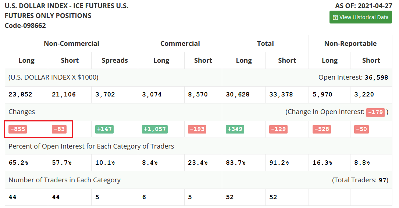The height and width of the screenshot is (208, 399).
Task: Click the calendar icon in Historical Data button
Action: 335,17
